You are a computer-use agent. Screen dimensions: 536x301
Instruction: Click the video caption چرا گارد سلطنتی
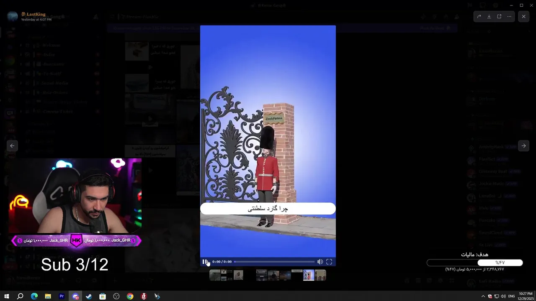(x=268, y=209)
